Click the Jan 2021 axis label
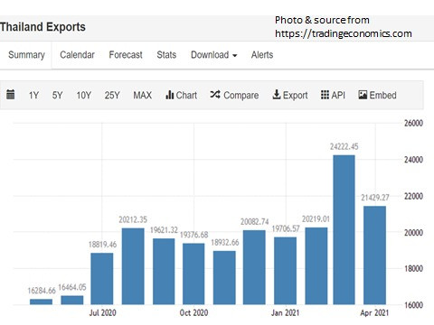Viewport: 434px width, 325px height. pyautogui.click(x=285, y=313)
